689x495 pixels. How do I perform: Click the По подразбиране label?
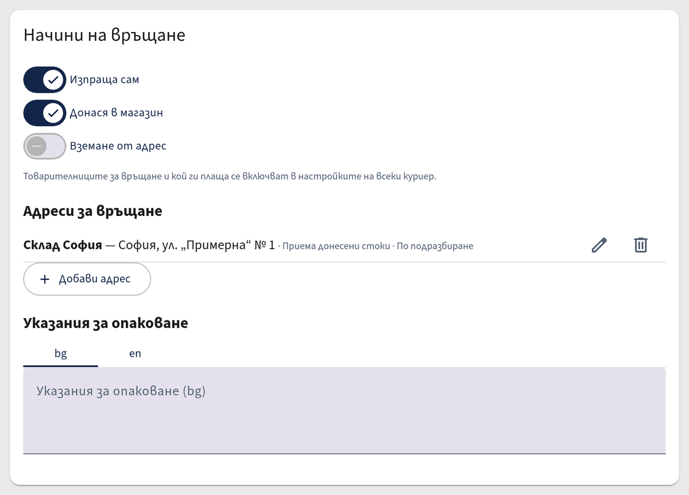coord(435,246)
